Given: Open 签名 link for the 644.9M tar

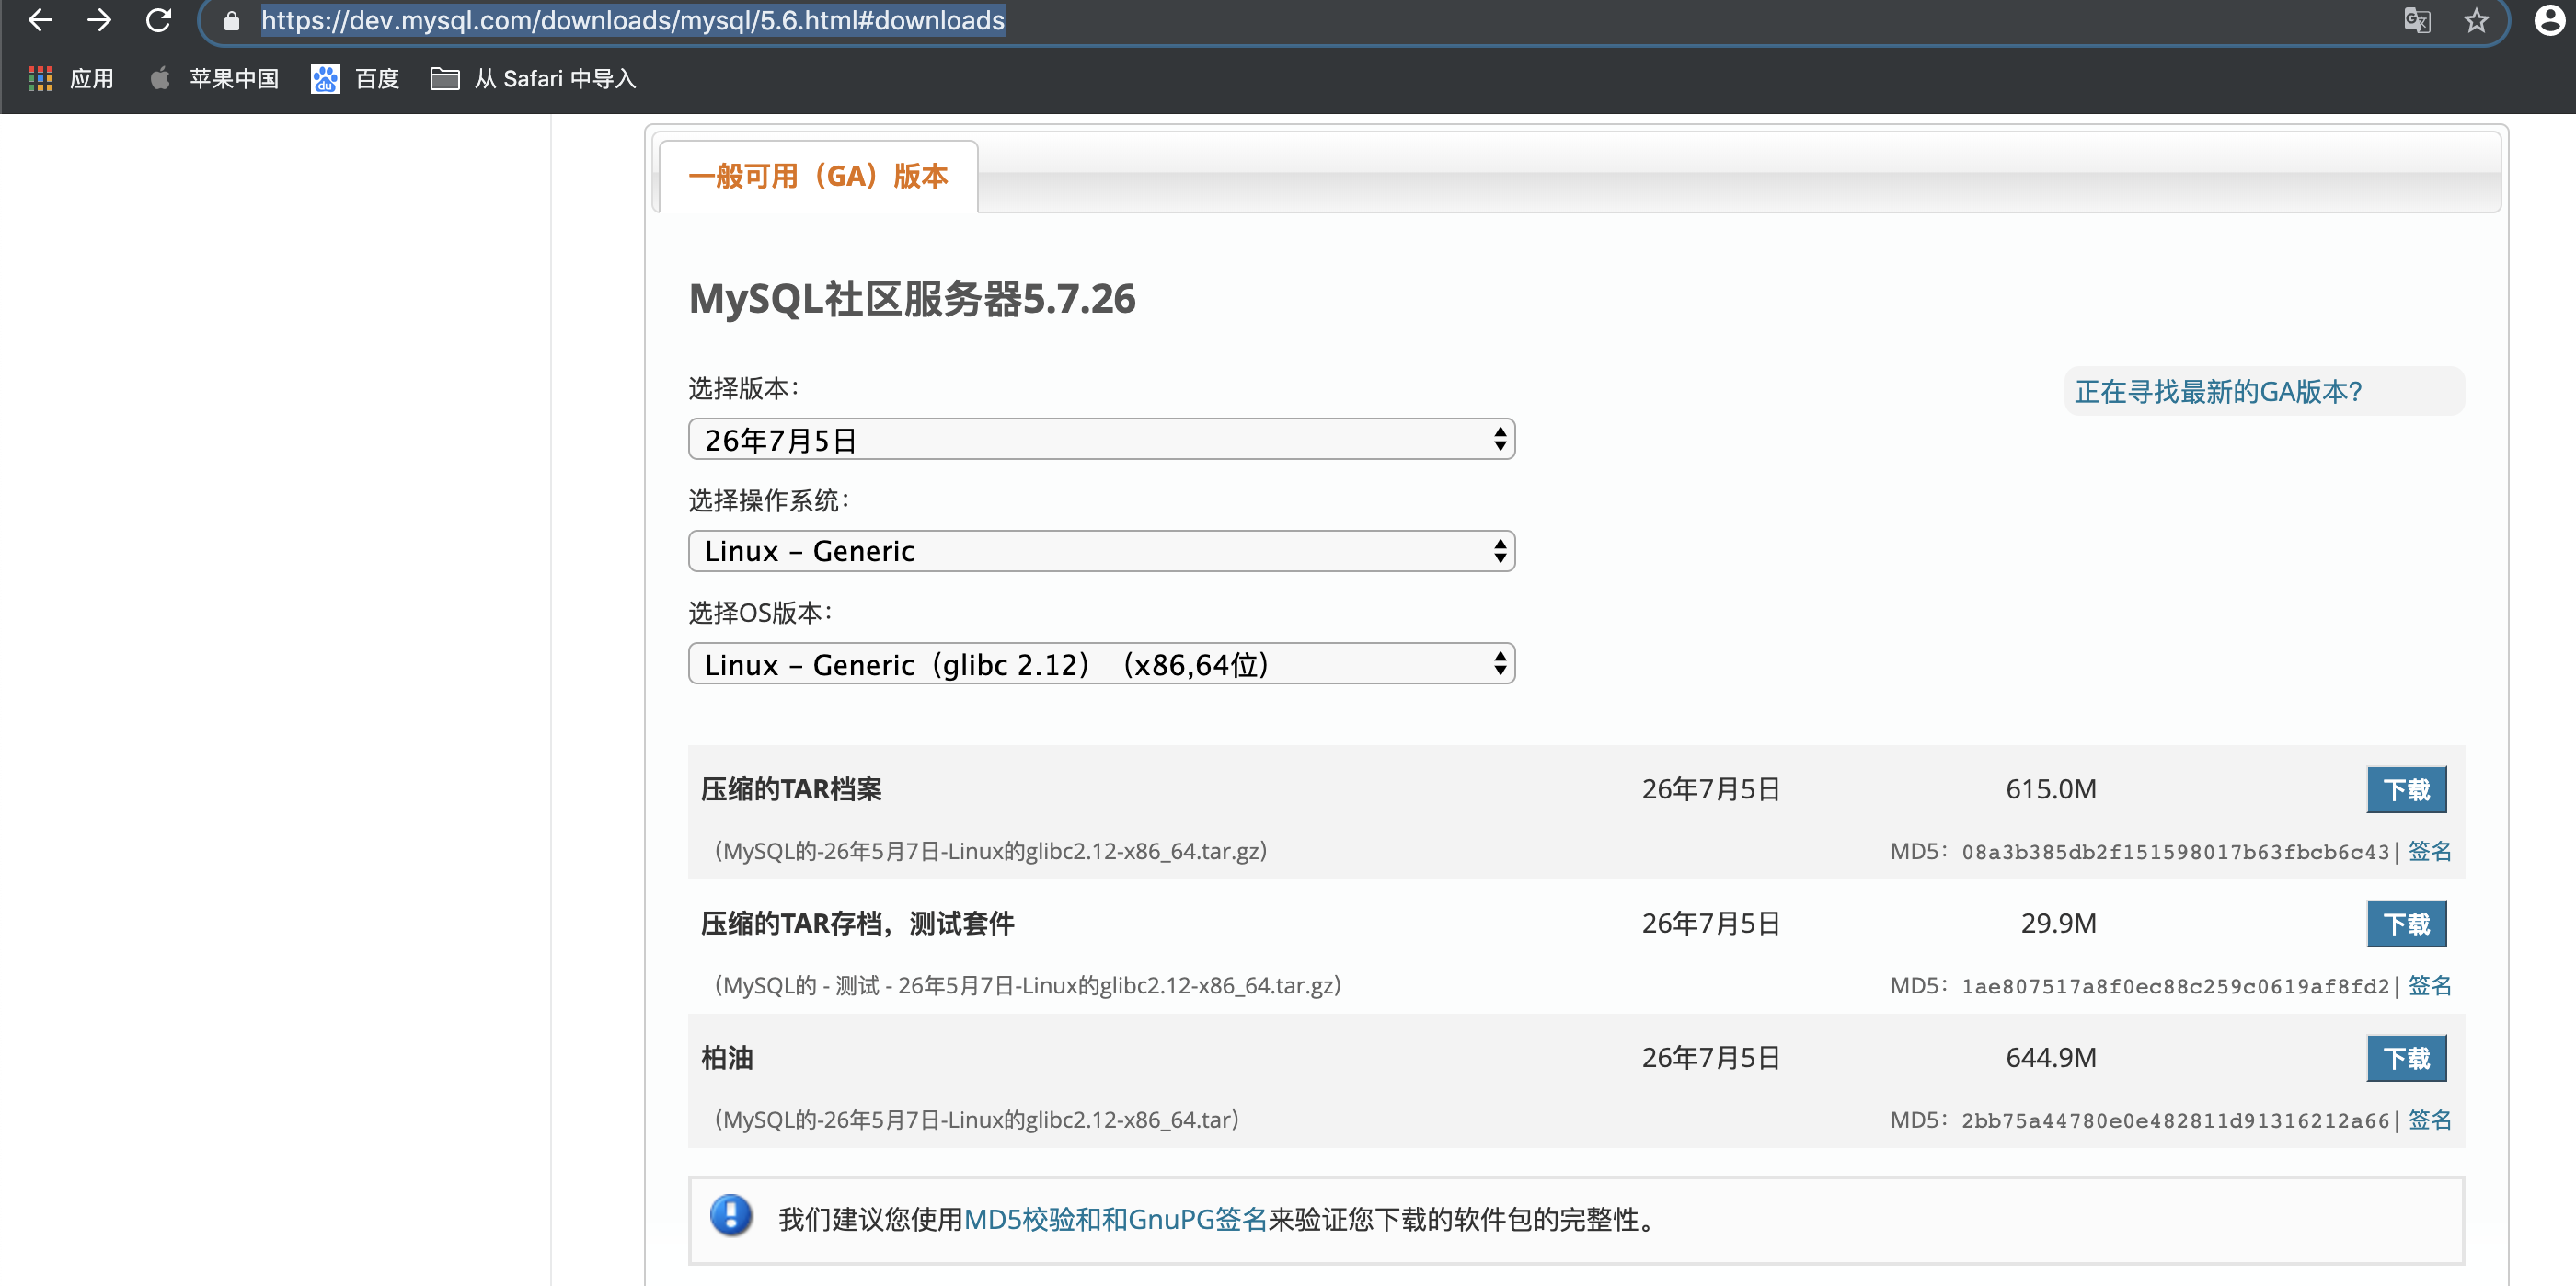Looking at the screenshot, I should 2429,1119.
